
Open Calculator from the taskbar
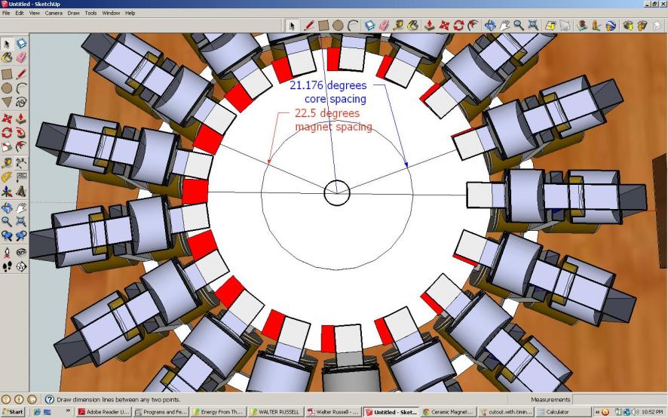[x=562, y=412]
